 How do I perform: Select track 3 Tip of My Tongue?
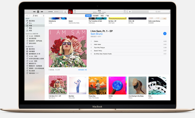pyautogui.click(x=129, y=47)
